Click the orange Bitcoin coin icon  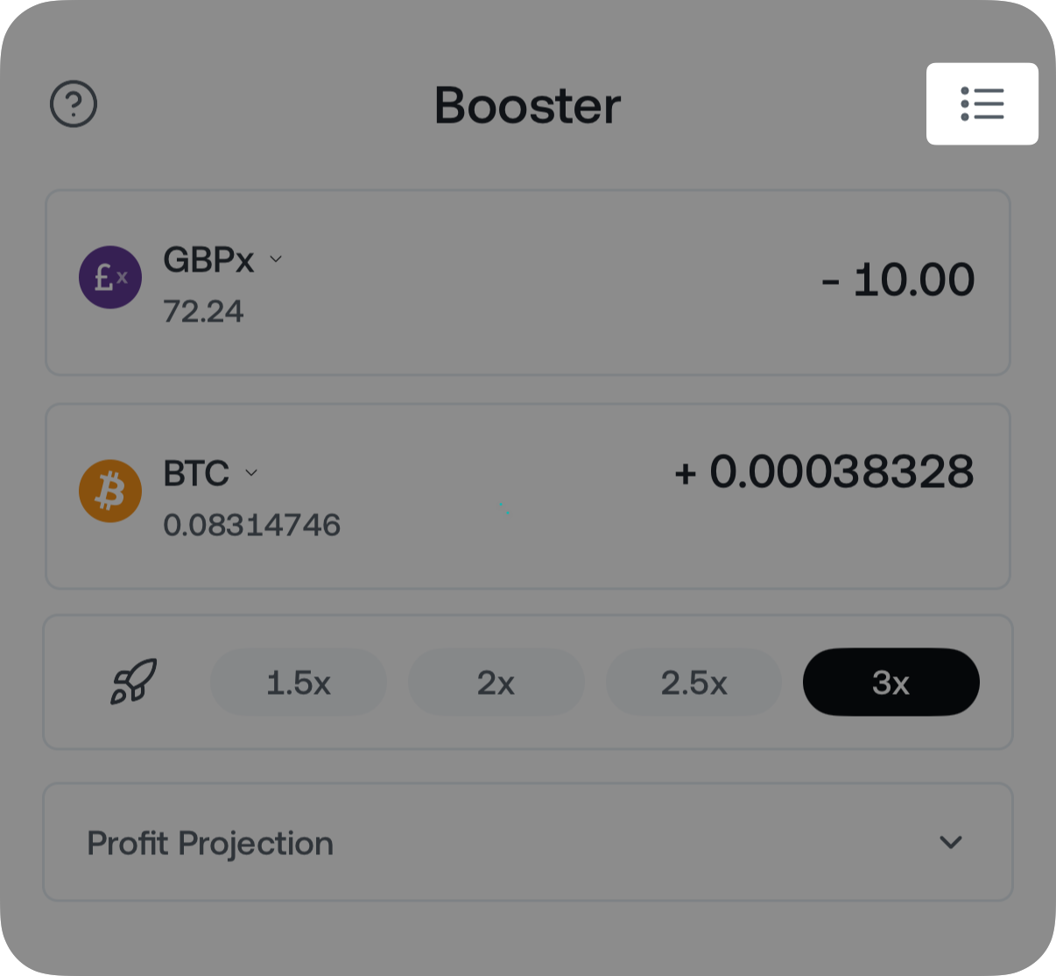tap(110, 492)
